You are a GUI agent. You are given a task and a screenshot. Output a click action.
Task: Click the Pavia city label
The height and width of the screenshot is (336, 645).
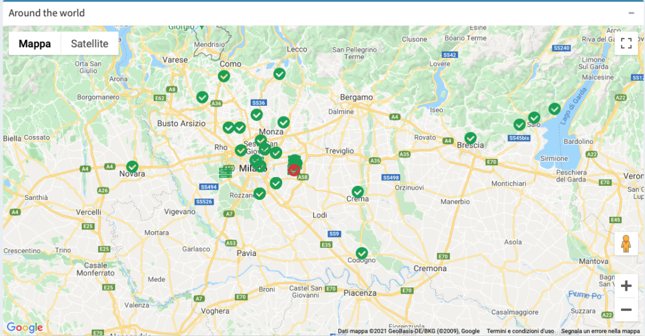246,253
